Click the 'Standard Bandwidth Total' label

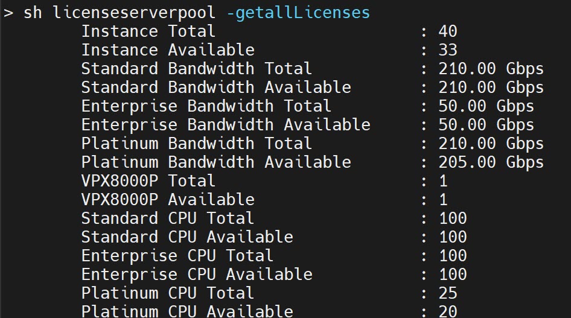[197, 69]
